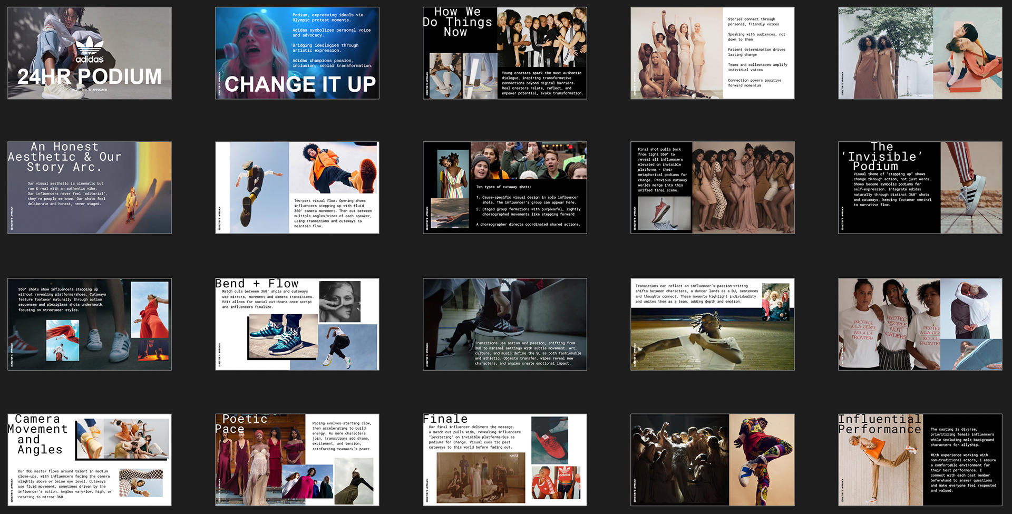1012x514 pixels.
Task: Click 'Speaking with audiences, not down to them'
Action: coord(756,37)
